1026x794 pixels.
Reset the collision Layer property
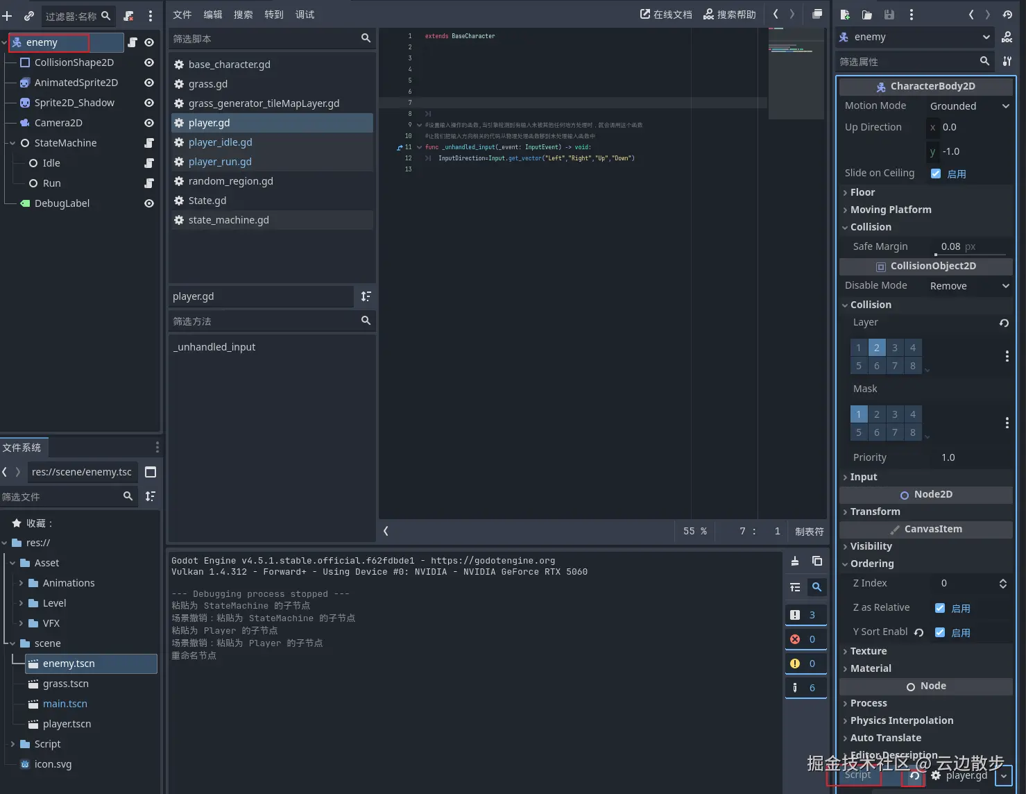click(x=1004, y=323)
